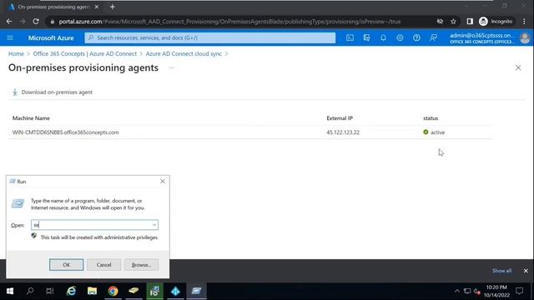The height and width of the screenshot is (300, 534).
Task: Select the status column header
Action: coord(431,118)
